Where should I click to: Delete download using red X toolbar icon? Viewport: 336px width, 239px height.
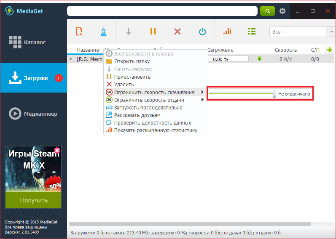[x=177, y=32]
